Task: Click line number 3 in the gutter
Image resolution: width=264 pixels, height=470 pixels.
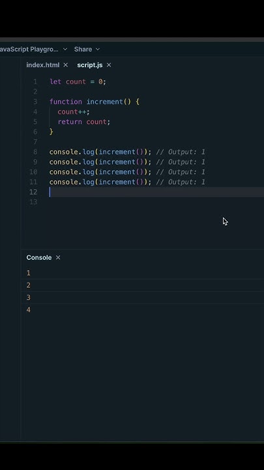Action: (35, 102)
